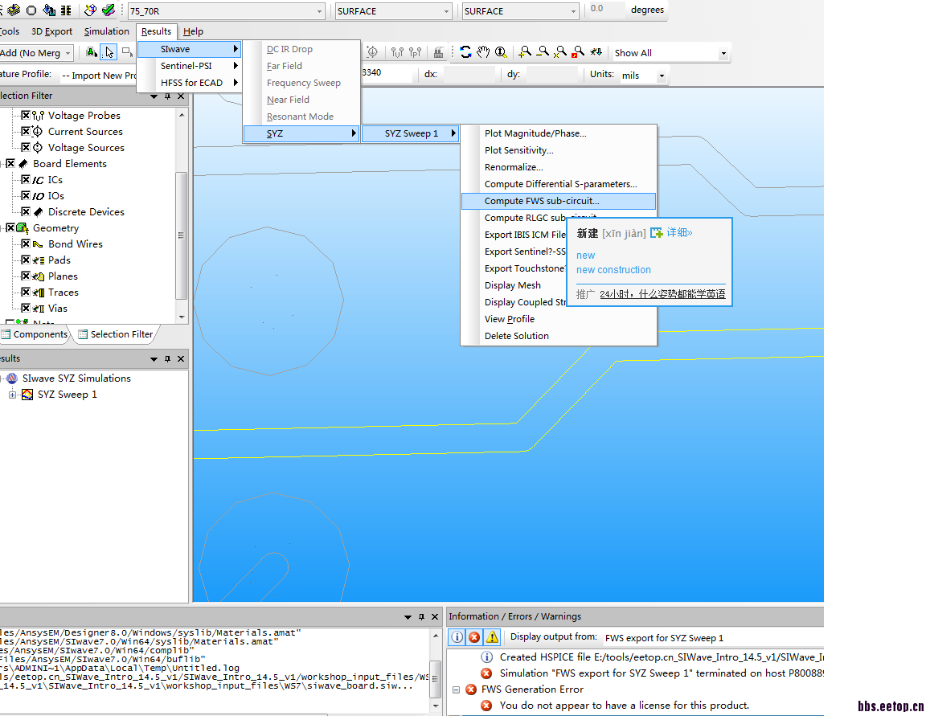Choose Plot Magnitude/Phase menu entry
The width and height of the screenshot is (926, 716).
point(558,133)
